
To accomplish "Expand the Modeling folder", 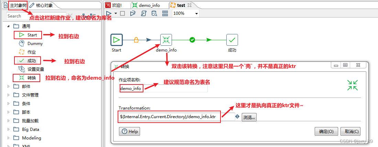I will pyautogui.click(x=9, y=138).
